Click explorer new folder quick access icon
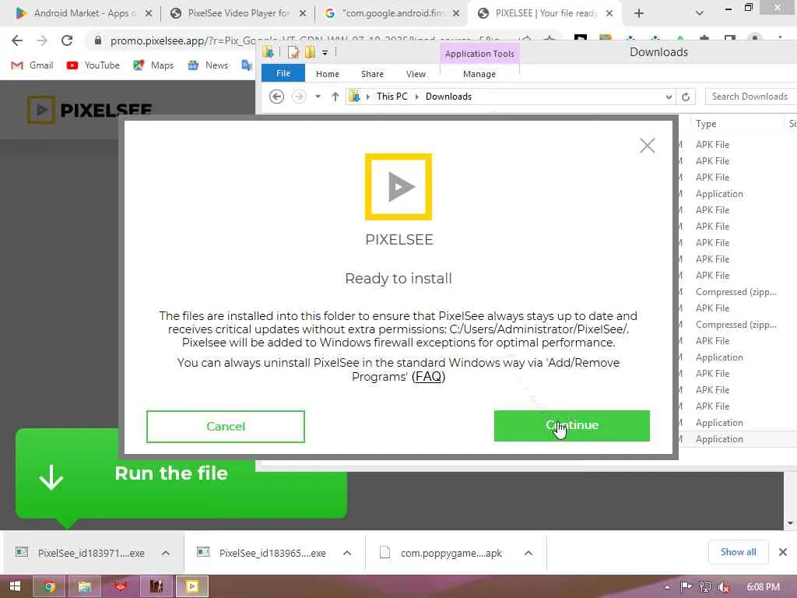 (x=310, y=52)
